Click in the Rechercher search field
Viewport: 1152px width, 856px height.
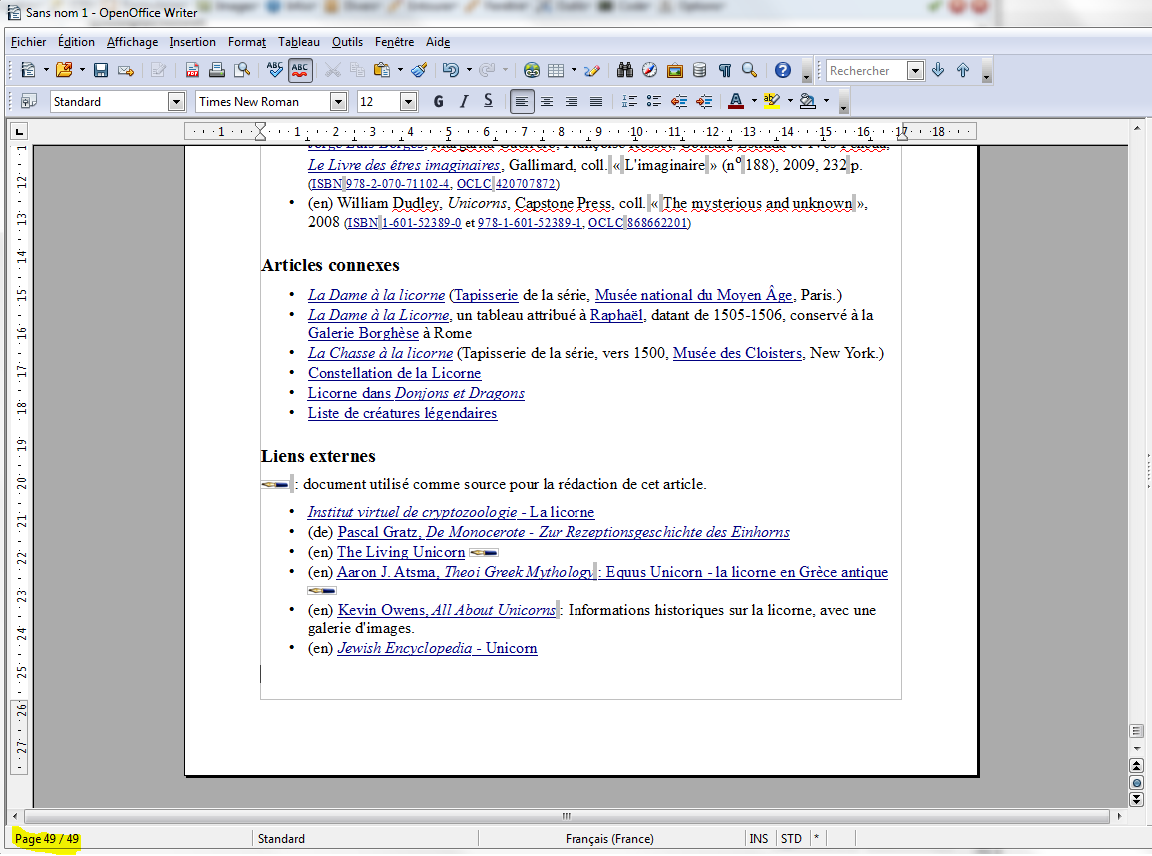coord(865,71)
